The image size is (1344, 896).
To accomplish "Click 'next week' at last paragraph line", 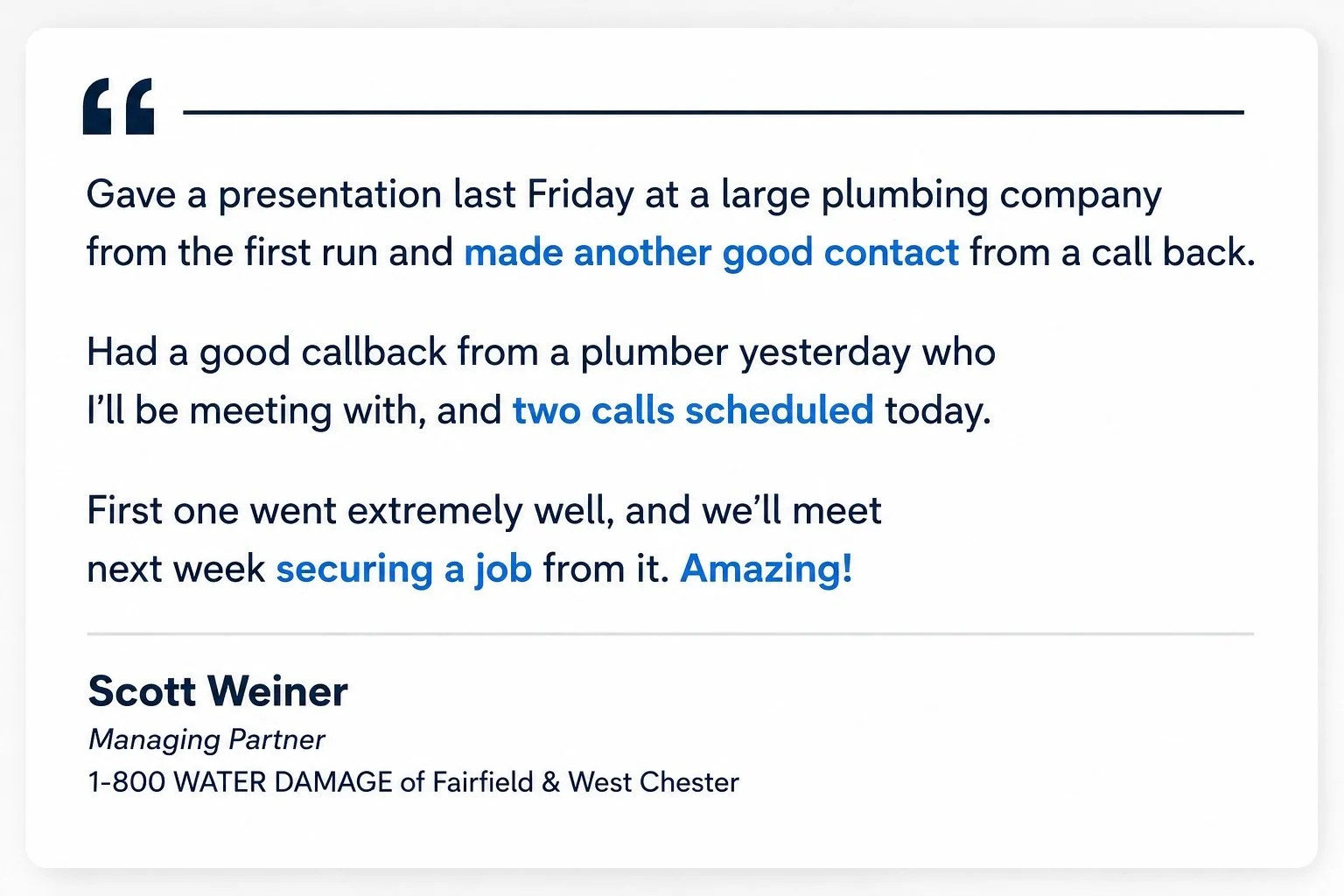I will click(176, 569).
